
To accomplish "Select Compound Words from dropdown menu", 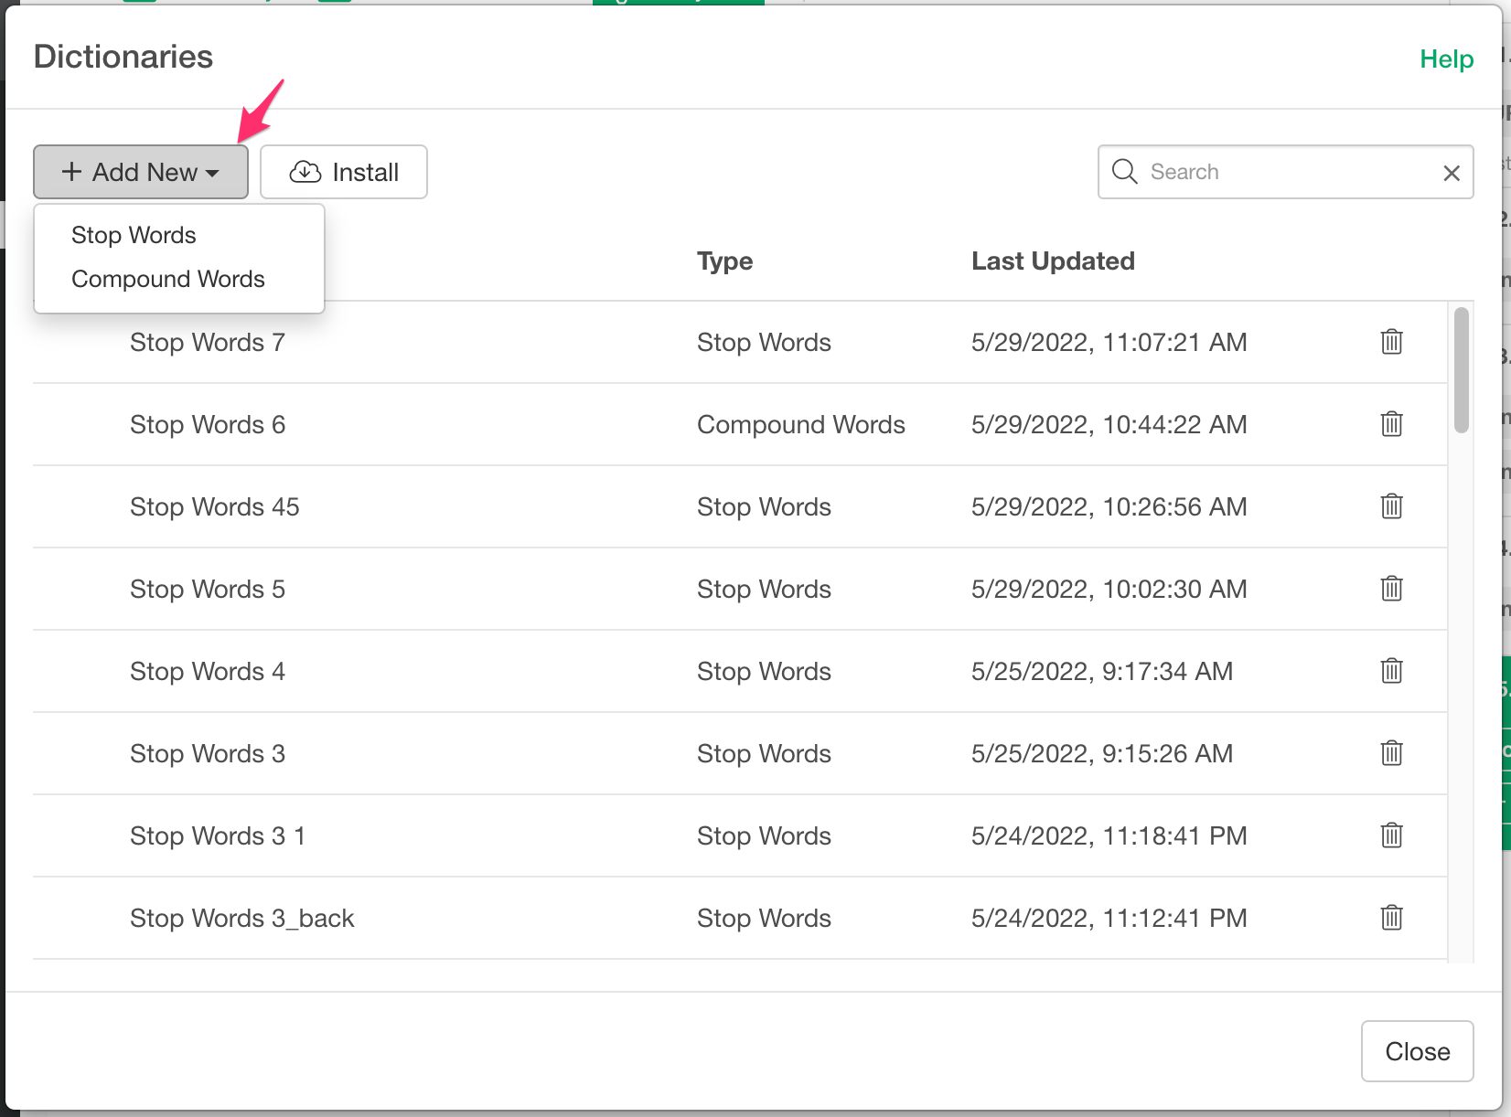I will 168,279.
